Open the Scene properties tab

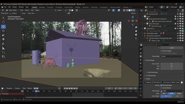[x=141, y=63]
